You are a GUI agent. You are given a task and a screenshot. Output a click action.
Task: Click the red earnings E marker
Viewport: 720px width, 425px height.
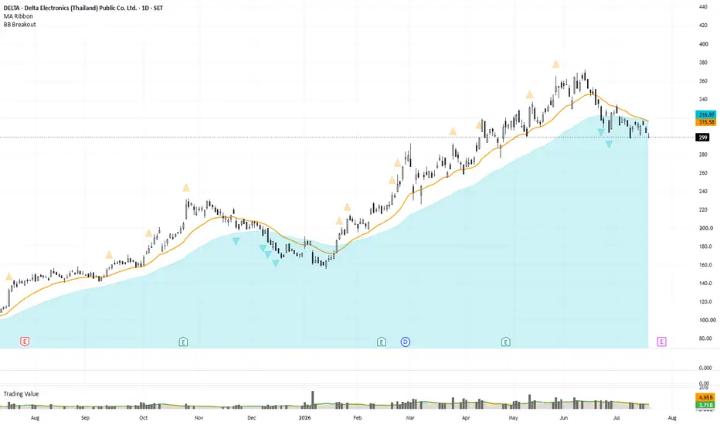coord(25,342)
